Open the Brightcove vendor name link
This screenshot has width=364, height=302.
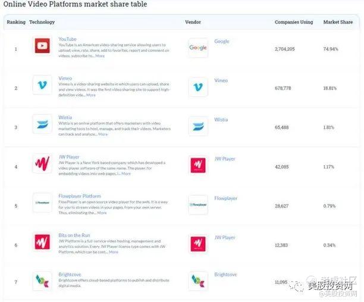226,275
